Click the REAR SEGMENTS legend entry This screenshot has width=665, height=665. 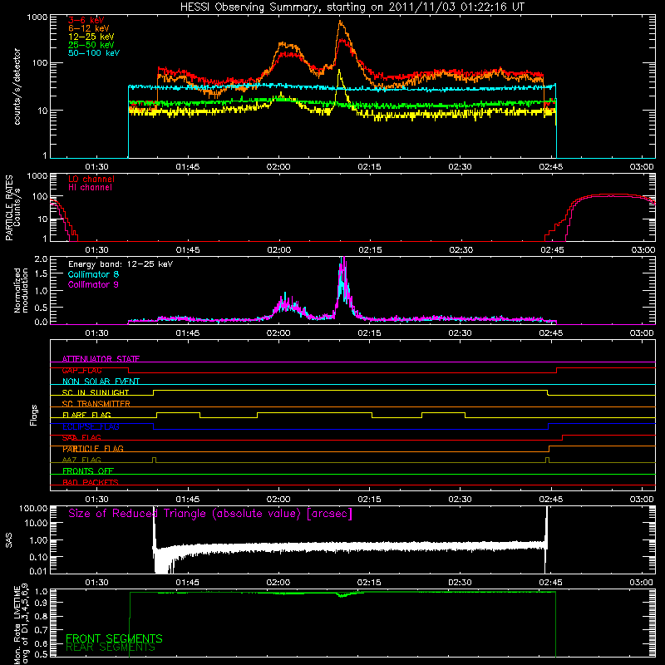pos(111,648)
